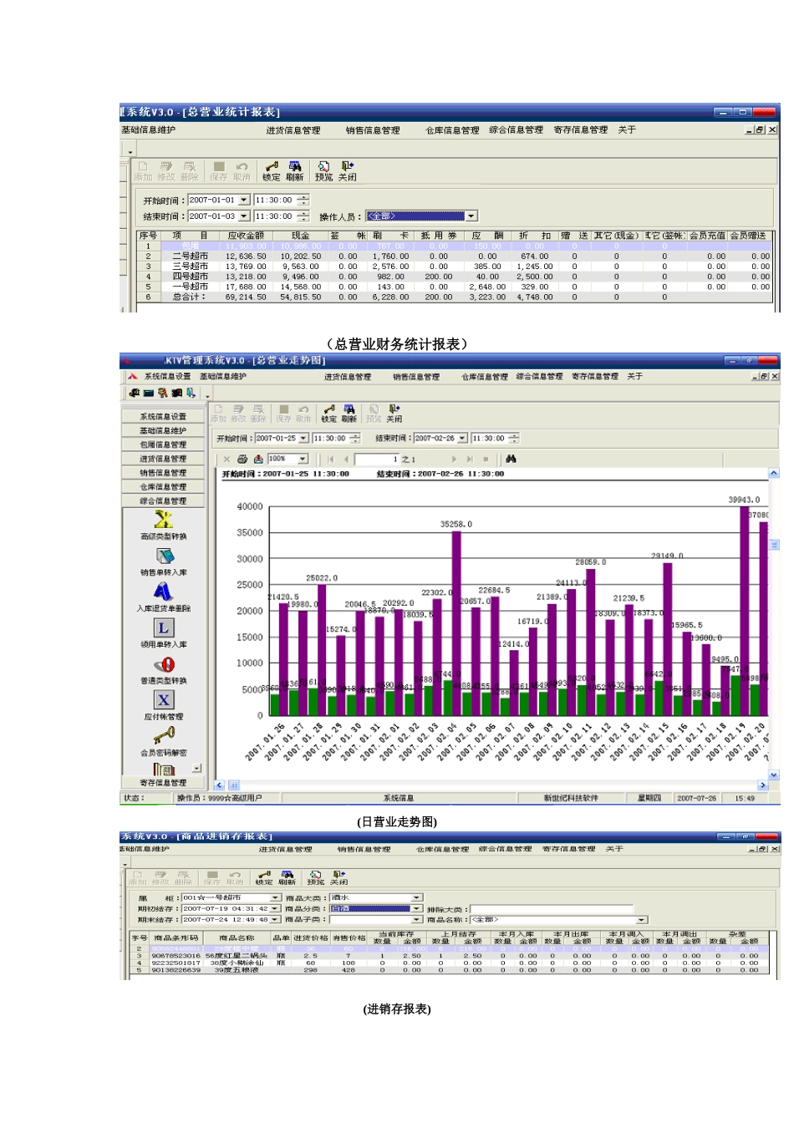Screen dimensions: 794x1123
Task: Click the 高级类型转换 sidebar icon
Action: click(x=163, y=520)
